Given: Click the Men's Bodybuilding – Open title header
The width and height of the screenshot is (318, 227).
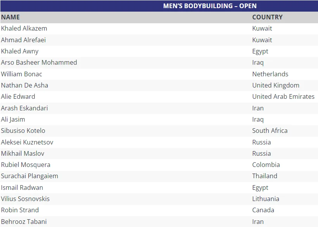Looking at the screenshot, I should [209, 6].
